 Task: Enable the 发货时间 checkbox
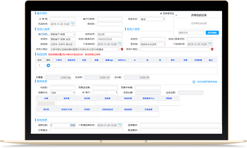[x=84, y=44]
